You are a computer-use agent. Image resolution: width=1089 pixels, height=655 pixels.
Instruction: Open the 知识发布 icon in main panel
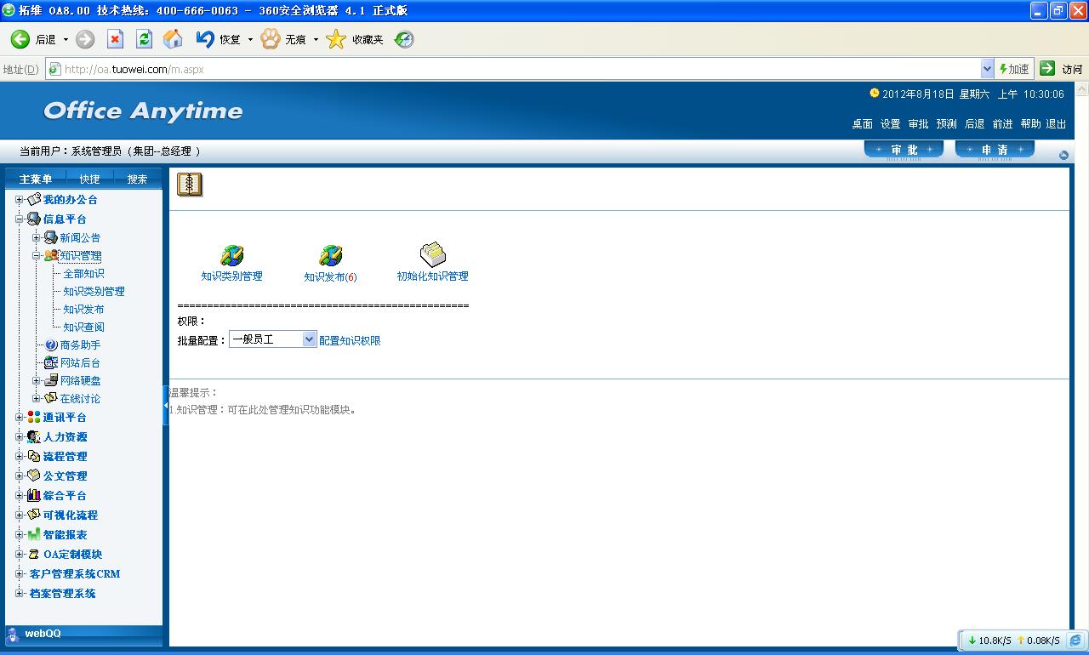tap(330, 256)
